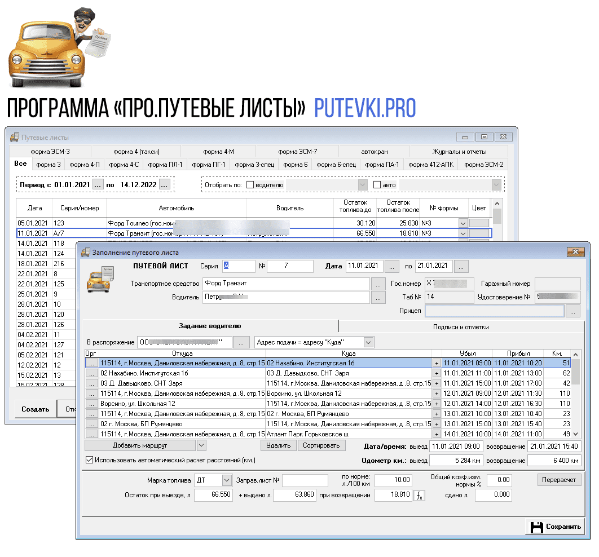Expand the auto filter dropdown

[496, 185]
